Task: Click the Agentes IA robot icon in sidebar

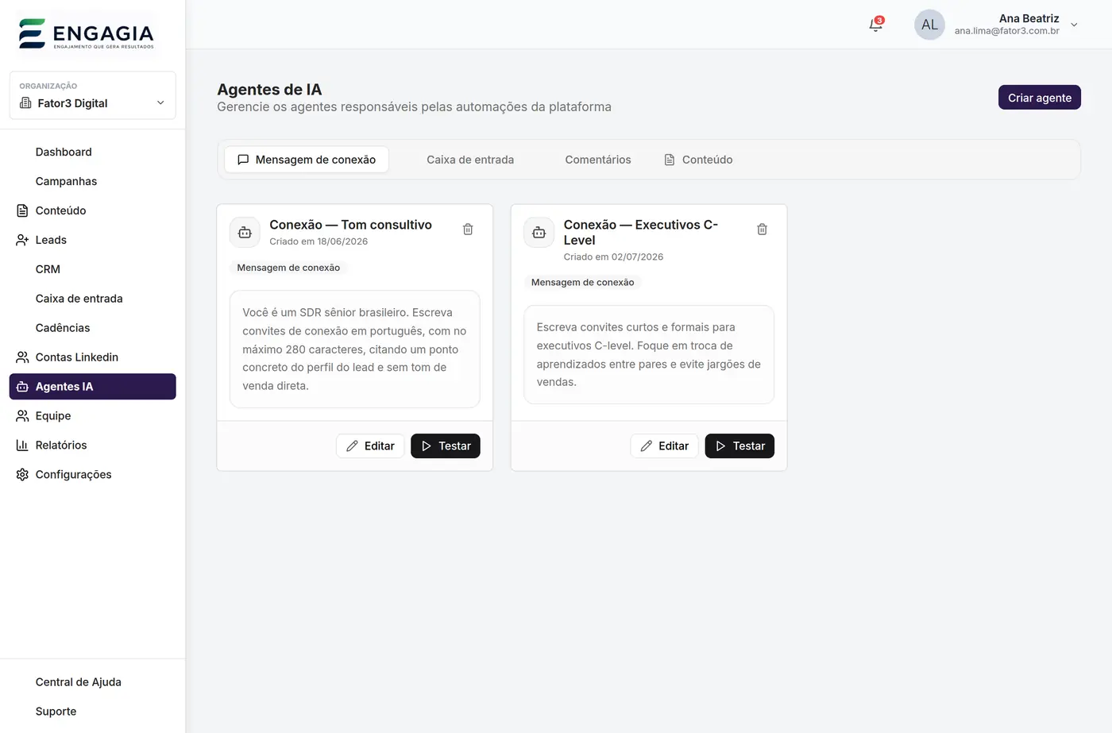Action: point(22,387)
